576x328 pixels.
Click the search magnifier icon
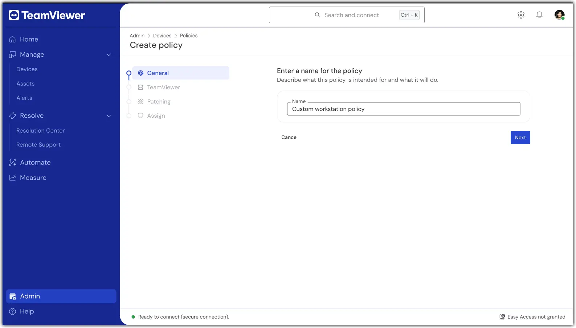coord(318,15)
